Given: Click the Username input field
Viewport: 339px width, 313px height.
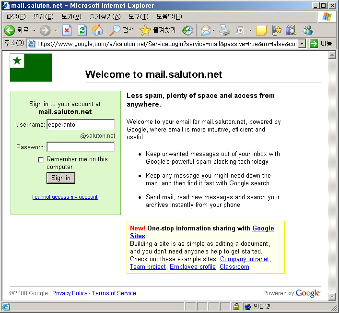Looking at the screenshot, I should [81, 124].
